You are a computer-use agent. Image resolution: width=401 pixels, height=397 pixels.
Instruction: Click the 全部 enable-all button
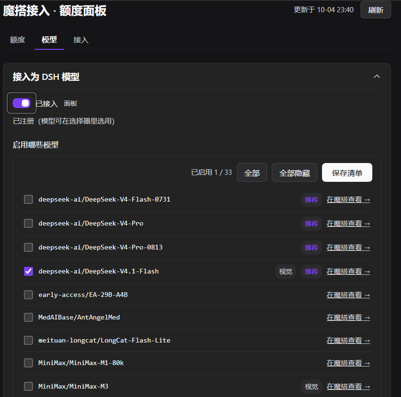[252, 173]
